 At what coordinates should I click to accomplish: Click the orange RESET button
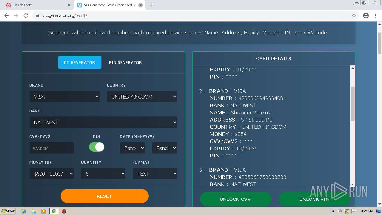tap(104, 196)
